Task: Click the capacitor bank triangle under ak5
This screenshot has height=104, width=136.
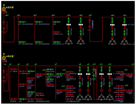Action: tap(69, 42)
